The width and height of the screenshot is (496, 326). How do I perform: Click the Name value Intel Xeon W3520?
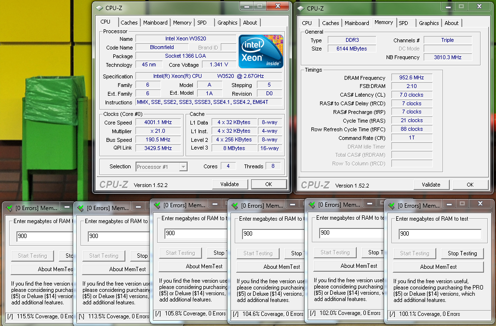click(186, 39)
